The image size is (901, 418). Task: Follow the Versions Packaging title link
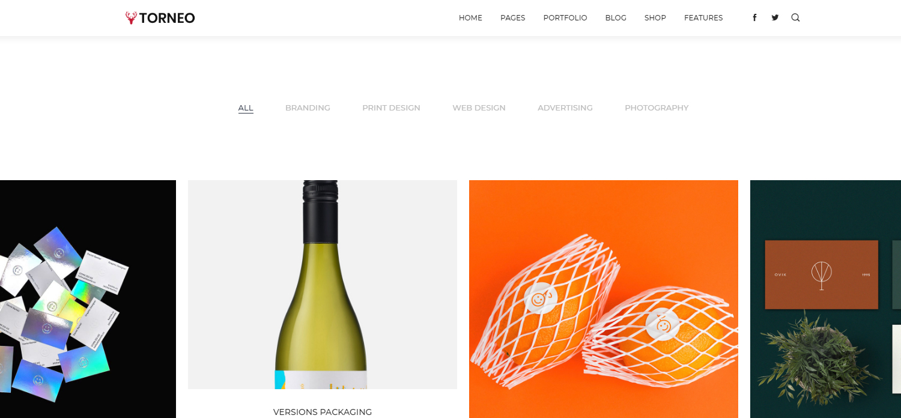323,412
